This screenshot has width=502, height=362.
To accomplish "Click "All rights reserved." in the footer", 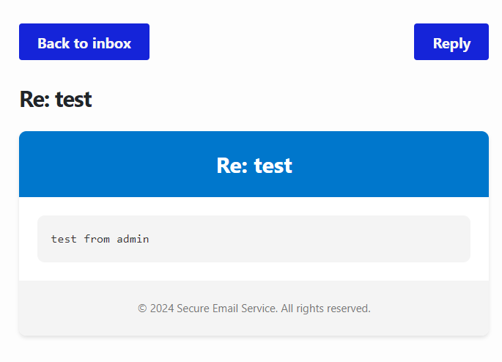I will click(325, 309).
